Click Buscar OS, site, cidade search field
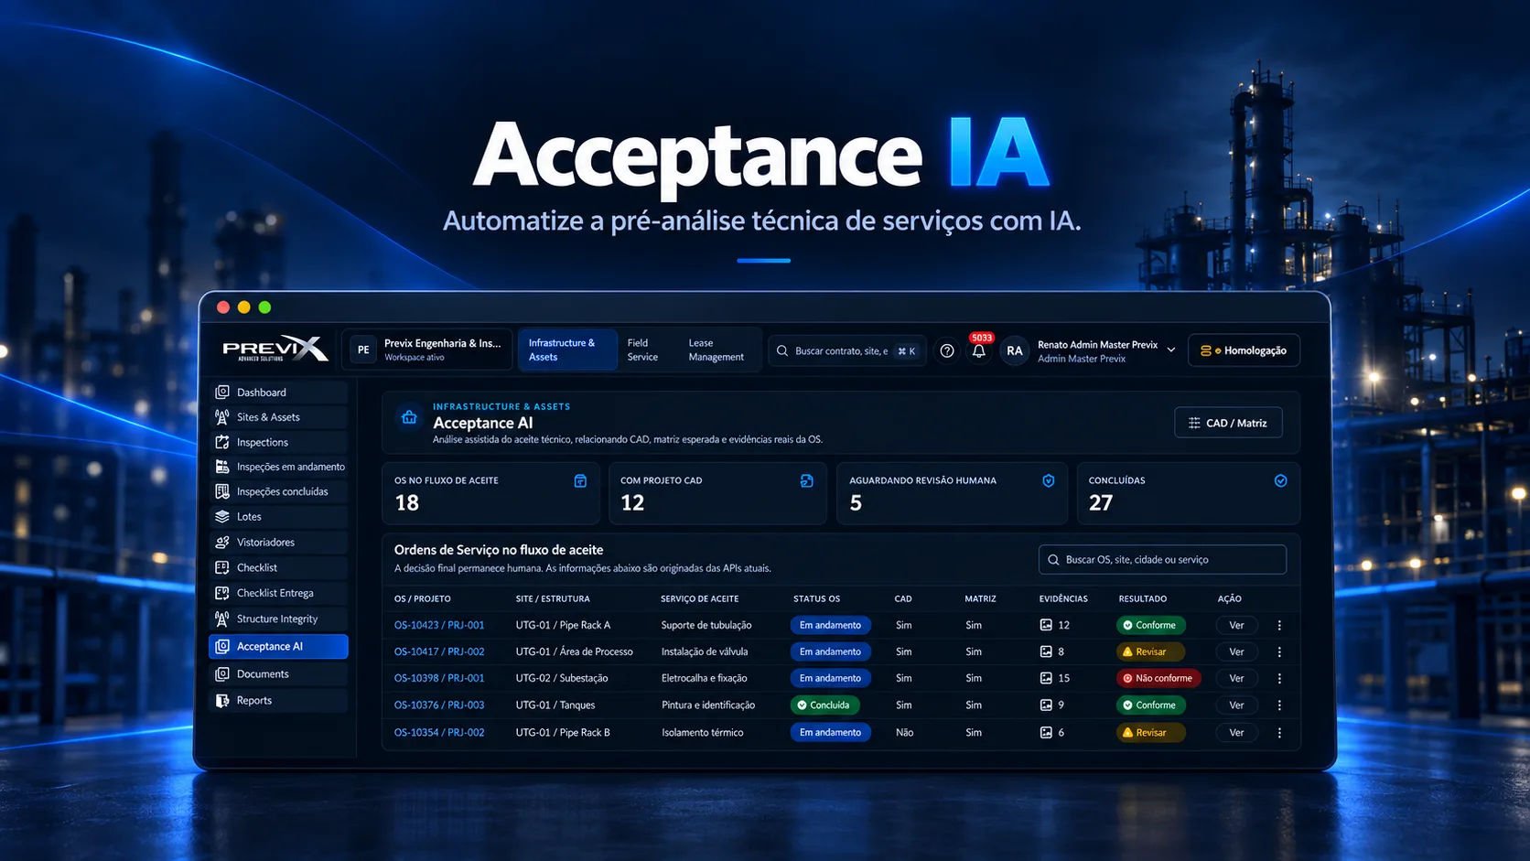 pyautogui.click(x=1162, y=560)
